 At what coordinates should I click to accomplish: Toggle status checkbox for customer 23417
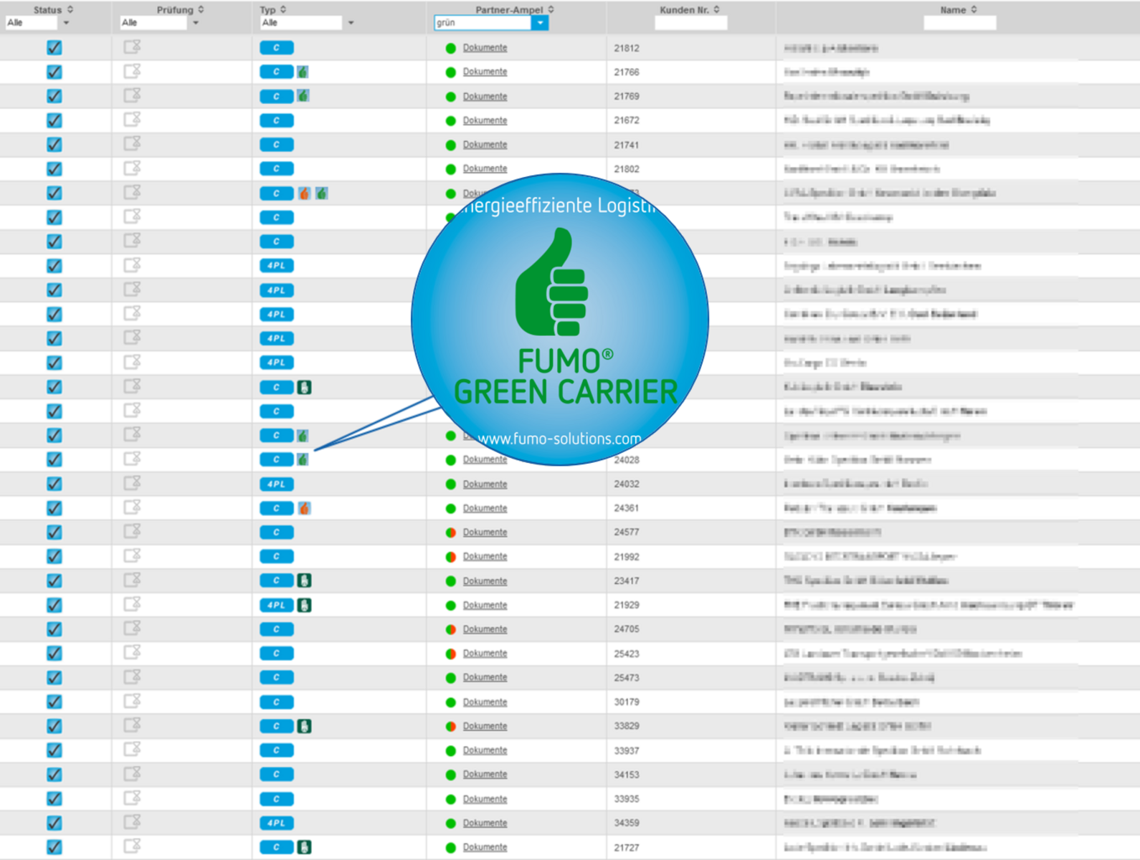point(54,580)
